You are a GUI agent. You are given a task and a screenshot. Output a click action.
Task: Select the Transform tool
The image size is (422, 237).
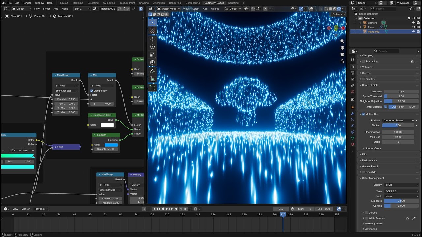pyautogui.click(x=152, y=62)
